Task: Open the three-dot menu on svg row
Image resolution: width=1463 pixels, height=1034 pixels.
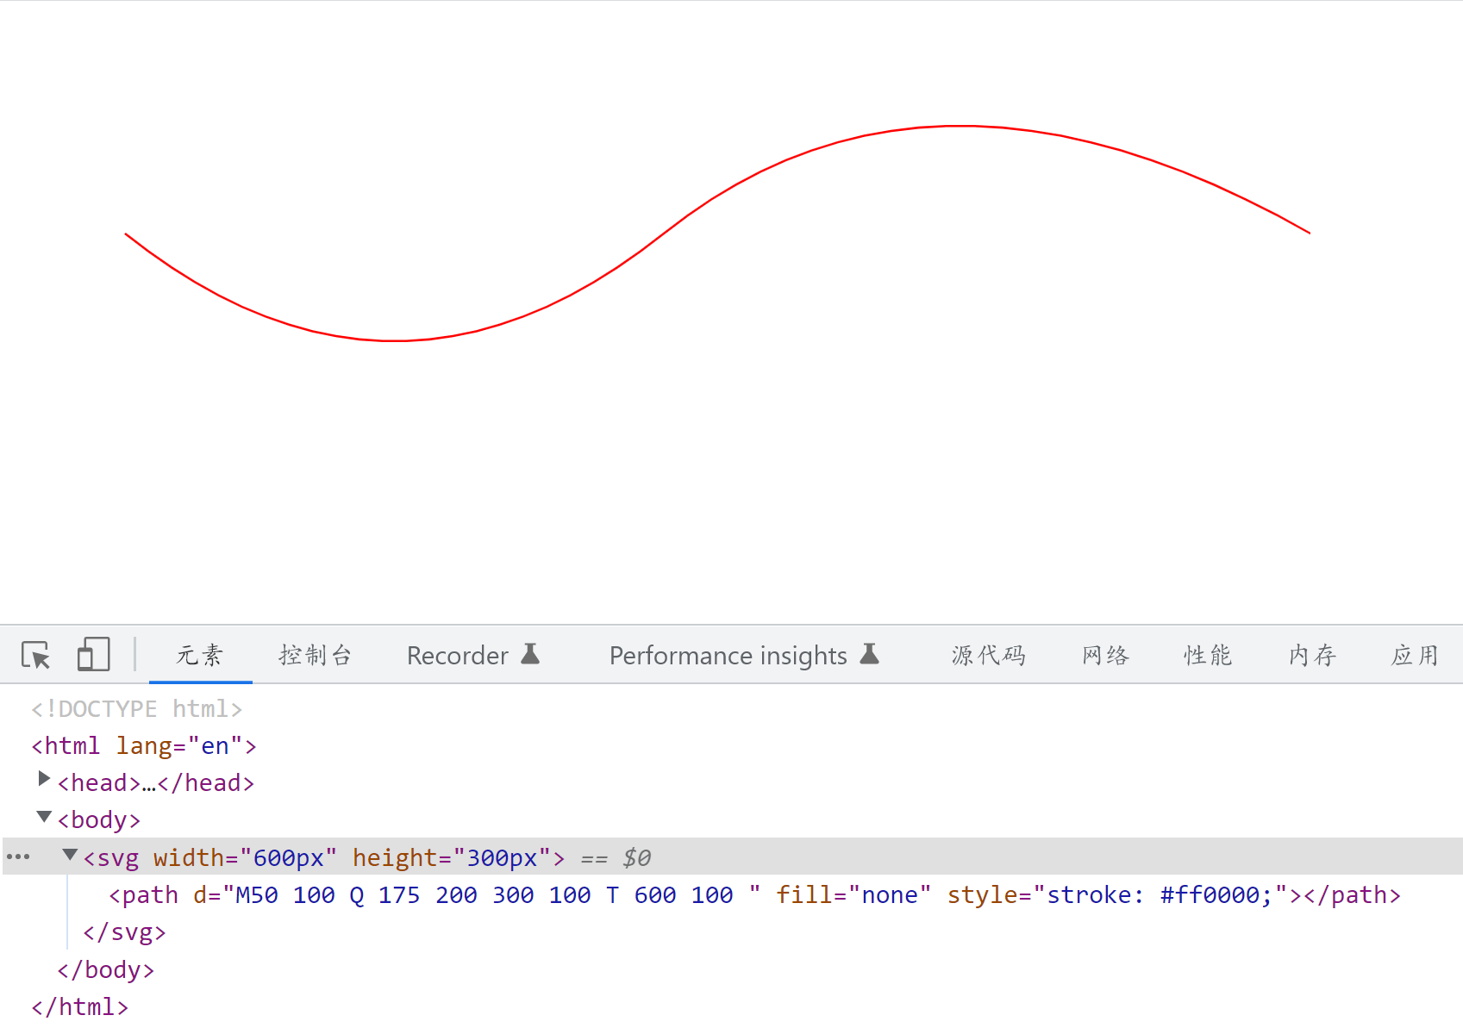Action: tap(18, 856)
